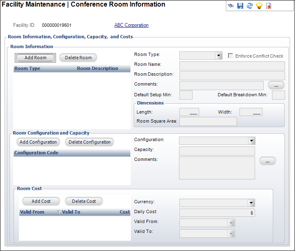Click into the Room Name field
This screenshot has height=251, width=295.
point(232,66)
